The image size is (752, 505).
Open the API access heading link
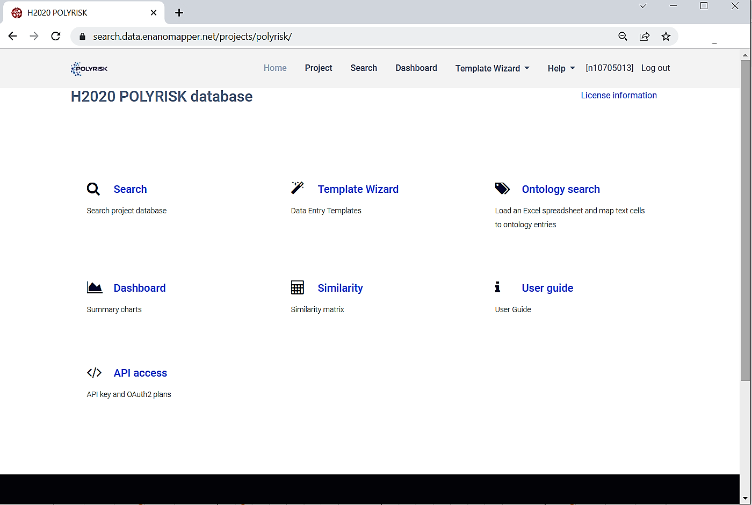(x=140, y=373)
